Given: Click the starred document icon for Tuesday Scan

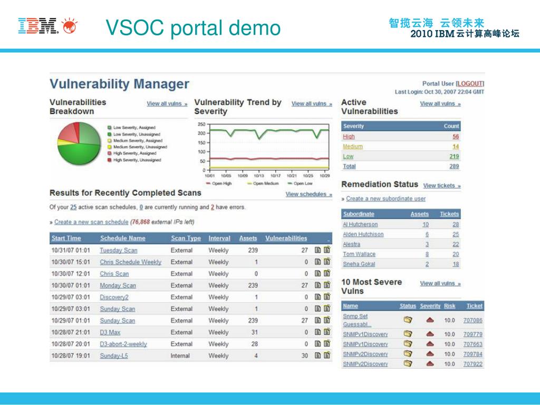Looking at the screenshot, I should click(327, 249).
